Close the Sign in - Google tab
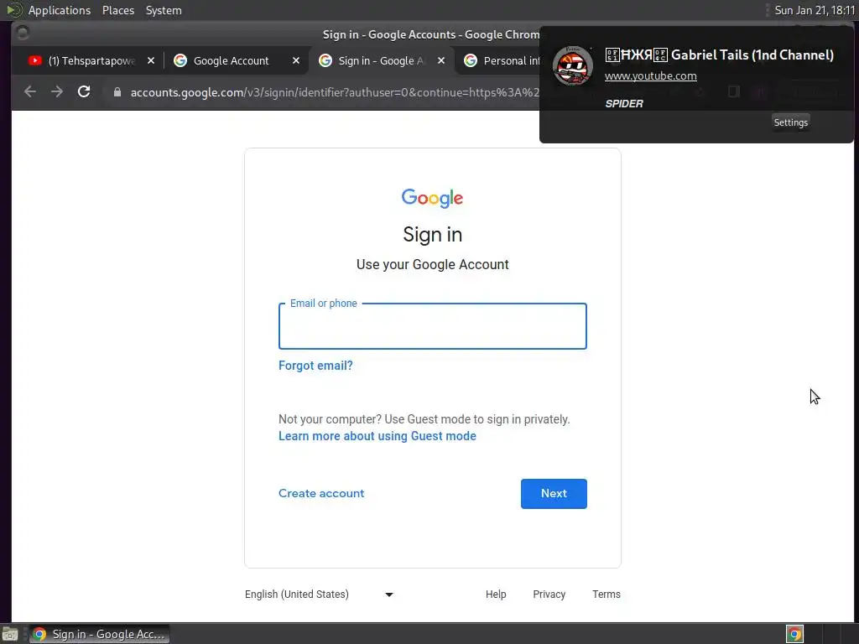The width and height of the screenshot is (859, 644). [441, 60]
